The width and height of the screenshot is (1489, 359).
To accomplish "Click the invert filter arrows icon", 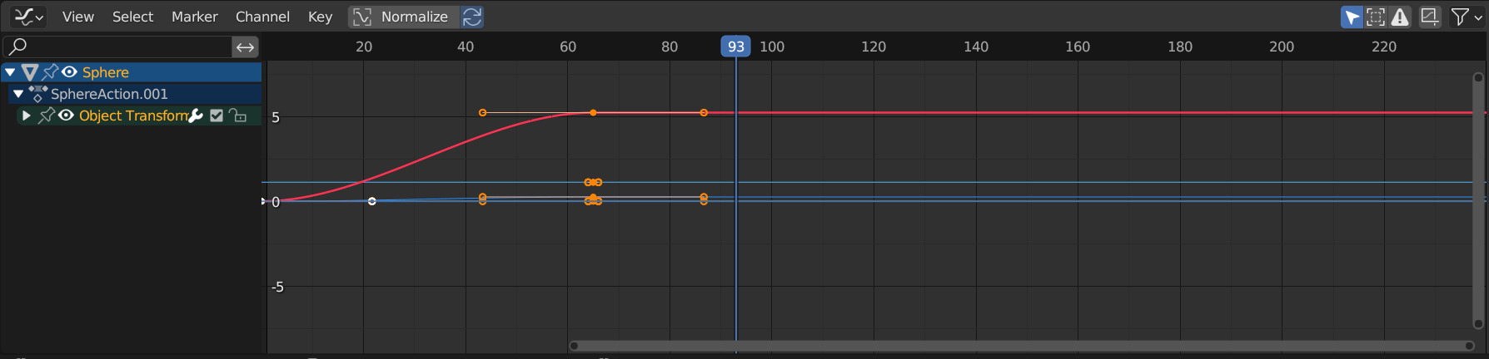I will coord(245,47).
